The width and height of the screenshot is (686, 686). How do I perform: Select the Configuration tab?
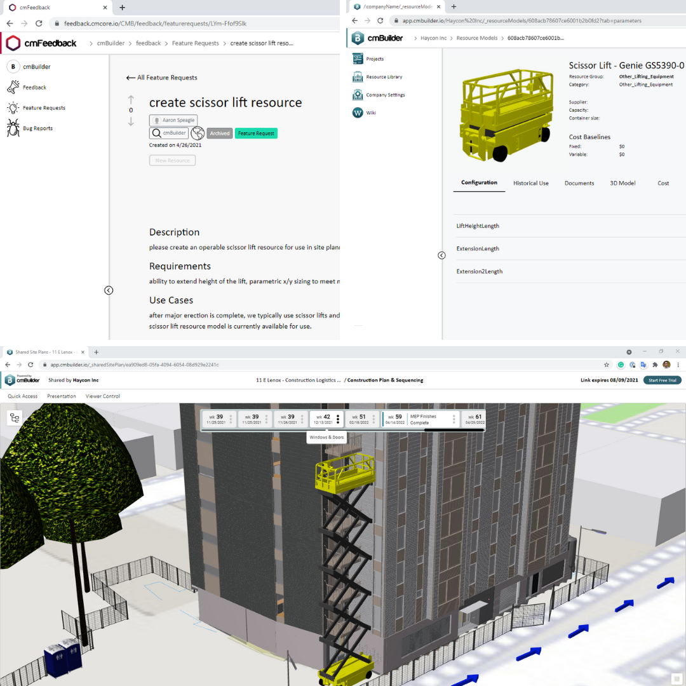click(x=479, y=183)
